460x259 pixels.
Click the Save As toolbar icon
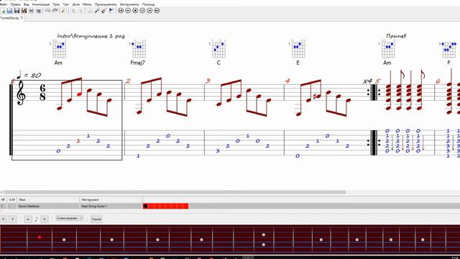click(x=24, y=11)
